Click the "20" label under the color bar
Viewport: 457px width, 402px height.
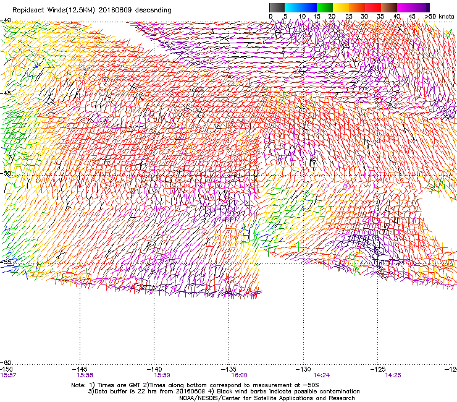pos(332,17)
